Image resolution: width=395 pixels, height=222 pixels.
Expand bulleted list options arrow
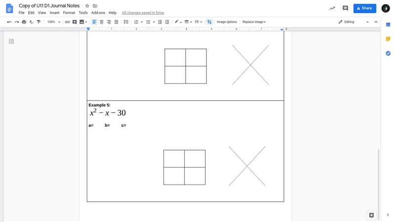154,22
